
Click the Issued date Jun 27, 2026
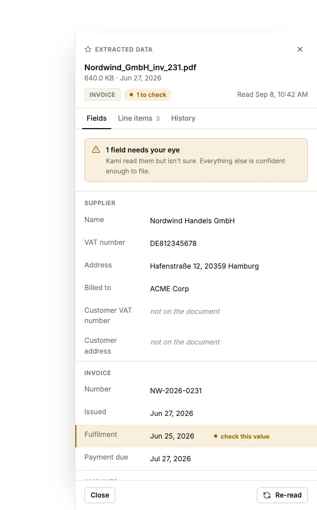point(172,414)
